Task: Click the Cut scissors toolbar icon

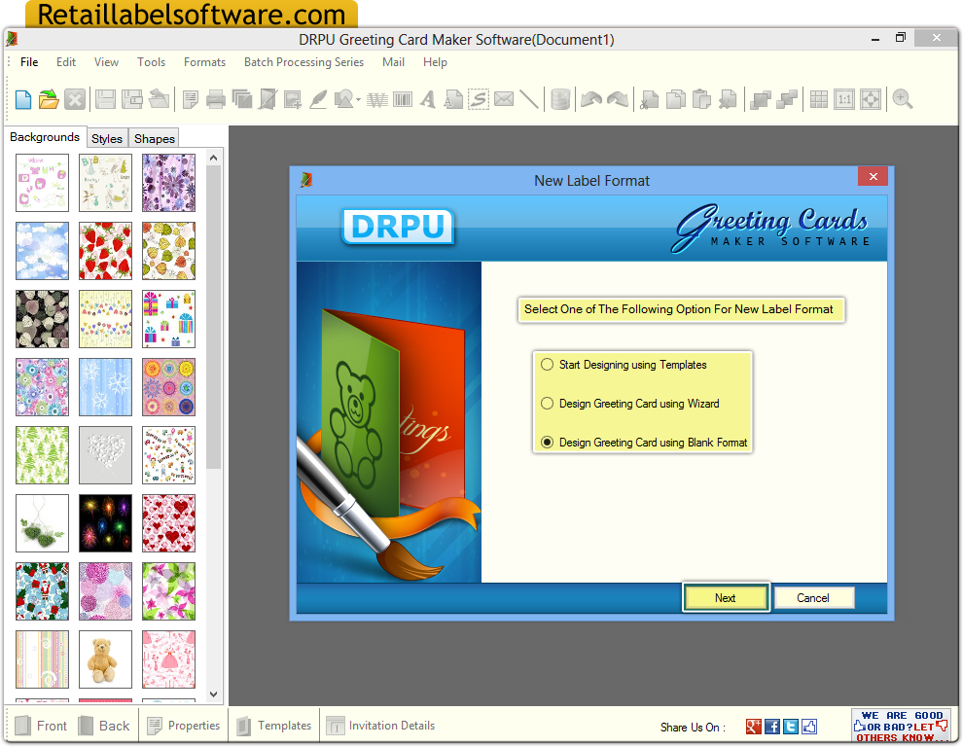Action: click(649, 99)
